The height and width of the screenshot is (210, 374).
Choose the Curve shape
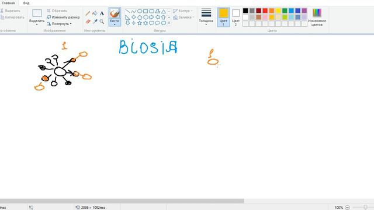tap(134, 11)
